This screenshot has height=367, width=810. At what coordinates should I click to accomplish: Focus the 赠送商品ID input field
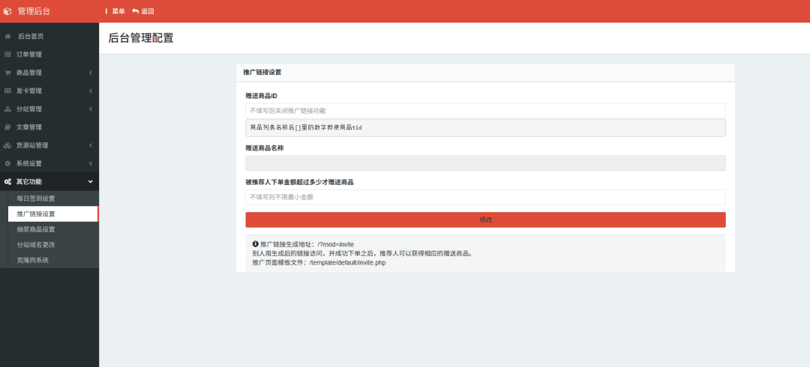pos(485,111)
